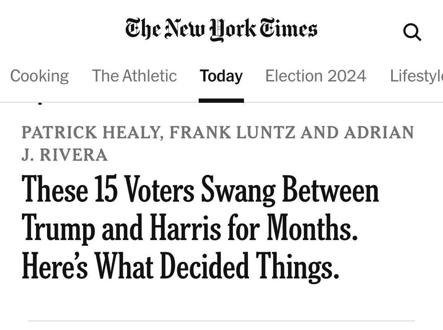Click the word 'Harris' in the headline
The width and height of the screenshot is (443, 330).
(185, 227)
